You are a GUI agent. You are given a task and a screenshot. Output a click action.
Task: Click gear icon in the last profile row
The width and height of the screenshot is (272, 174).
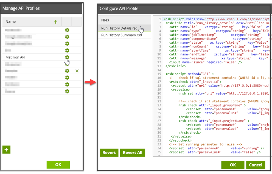(67, 91)
